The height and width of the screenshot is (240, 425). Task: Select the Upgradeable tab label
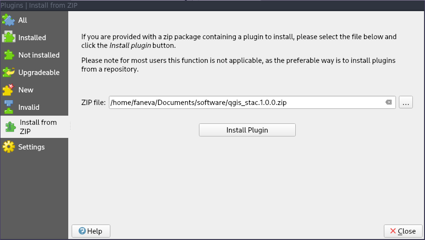(x=39, y=72)
